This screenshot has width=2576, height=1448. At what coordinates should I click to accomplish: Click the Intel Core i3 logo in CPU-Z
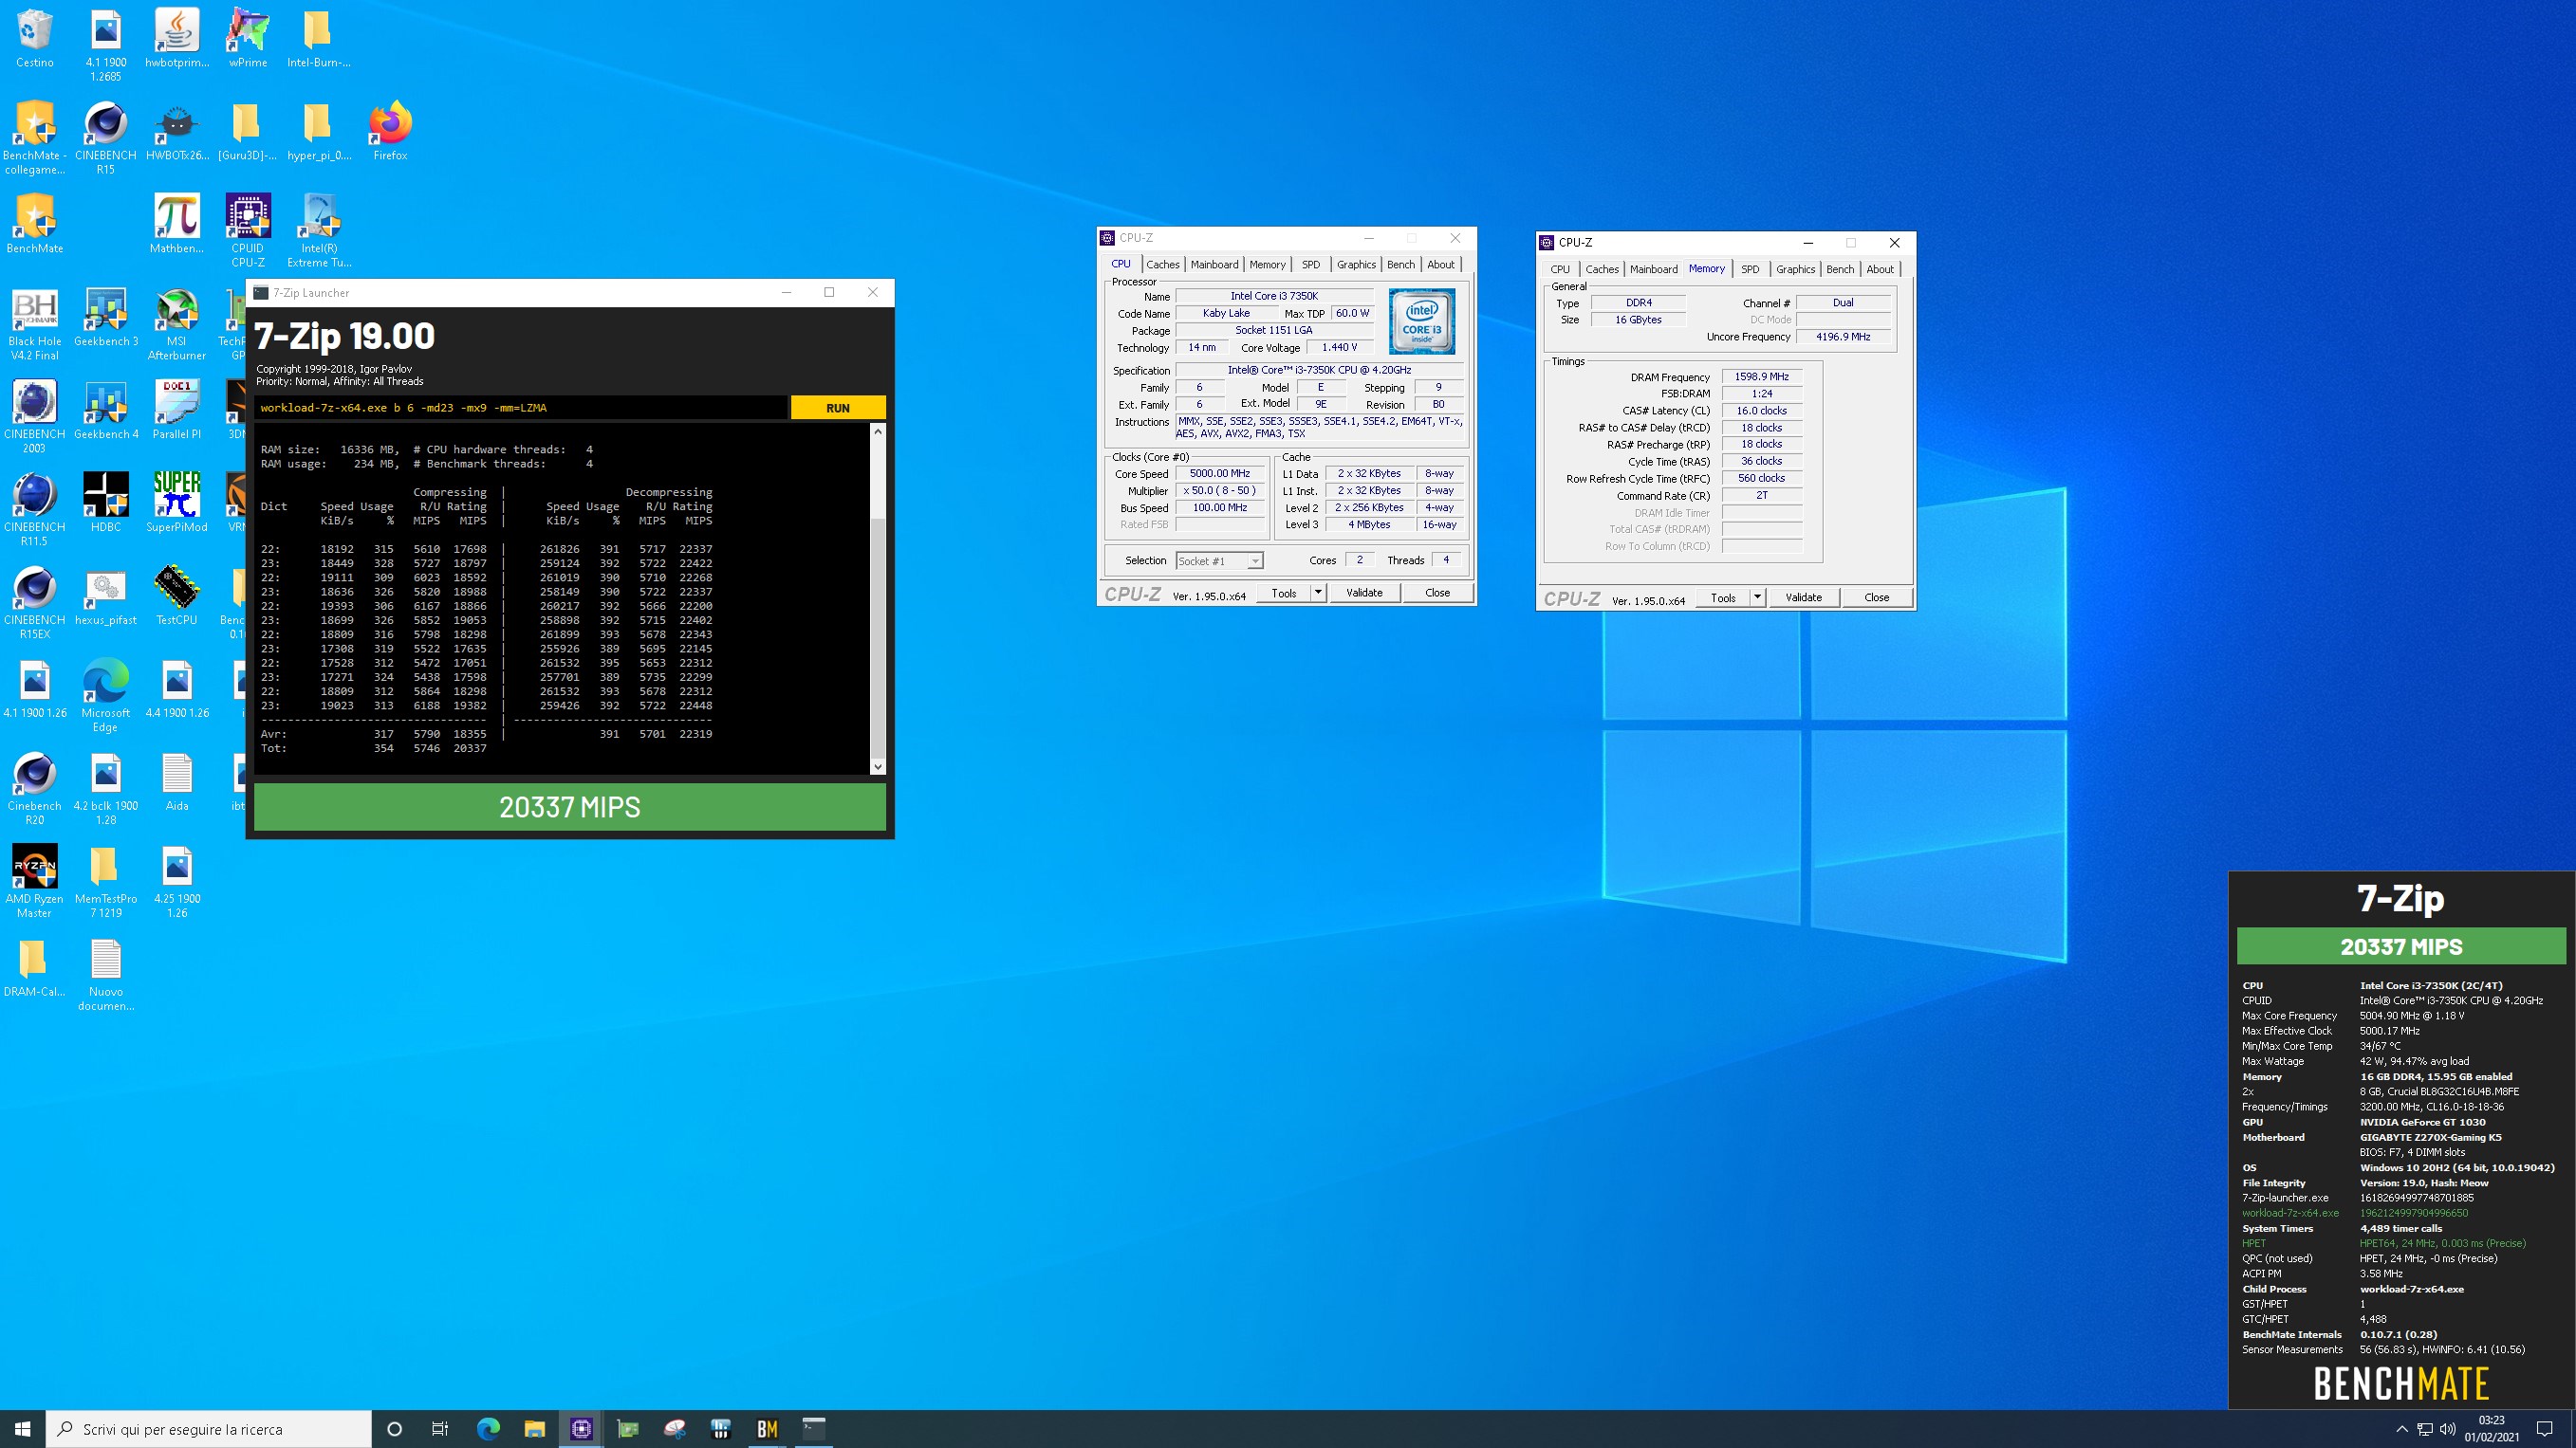[1421, 321]
